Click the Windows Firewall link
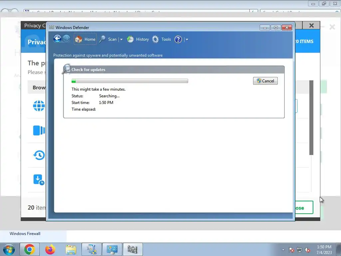This screenshot has width=341, height=256. 25,234
